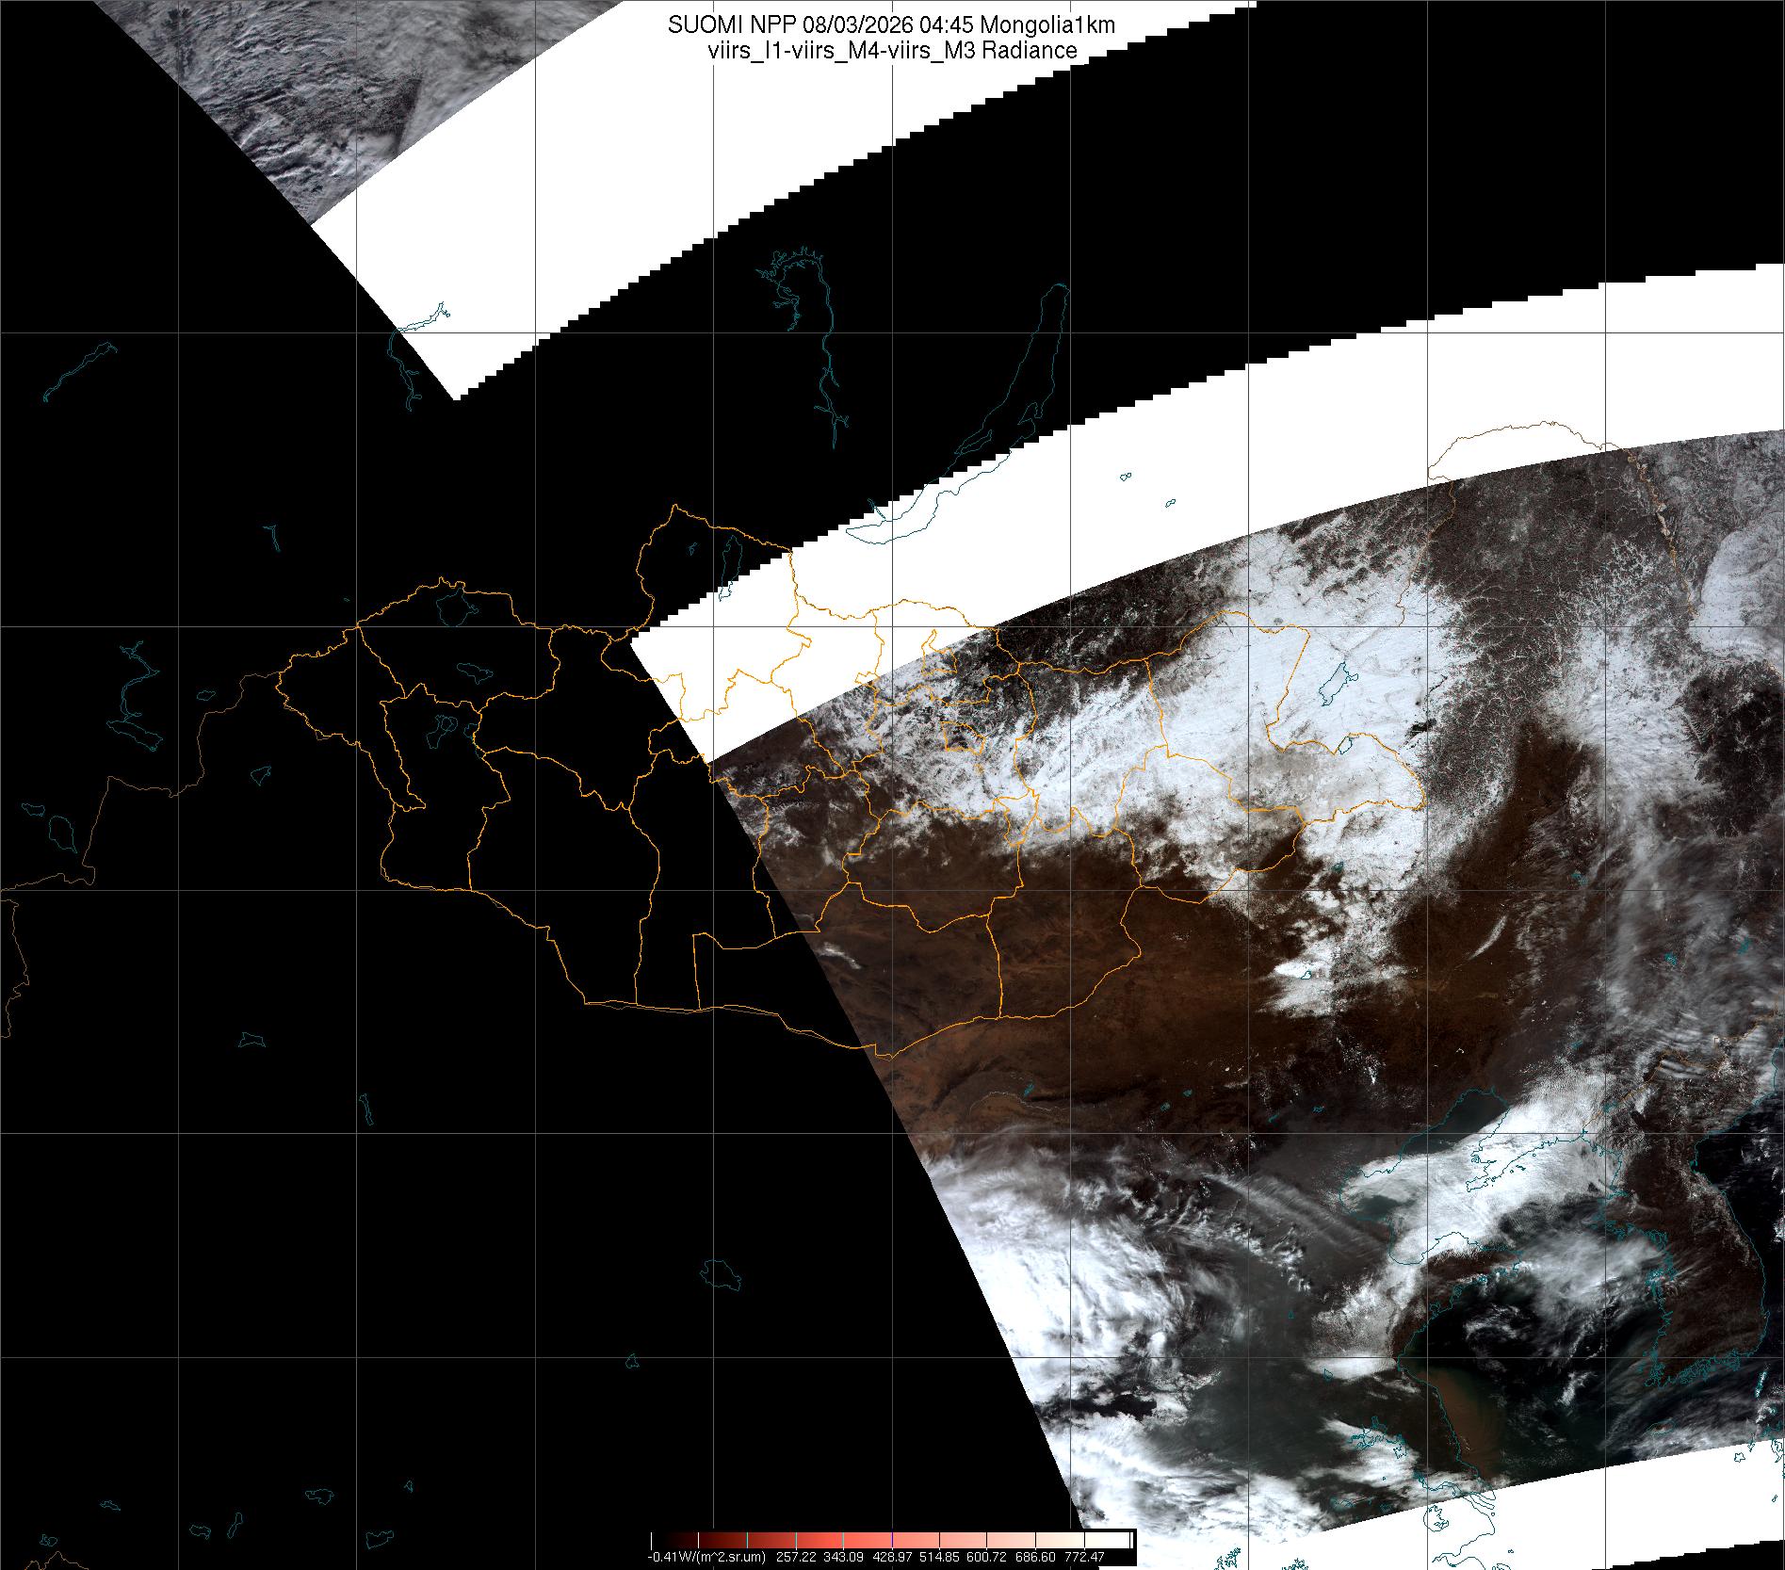Click the title 'SUOMI NPP 08/03/2026 04:45 Mongolia1km'

click(892, 25)
